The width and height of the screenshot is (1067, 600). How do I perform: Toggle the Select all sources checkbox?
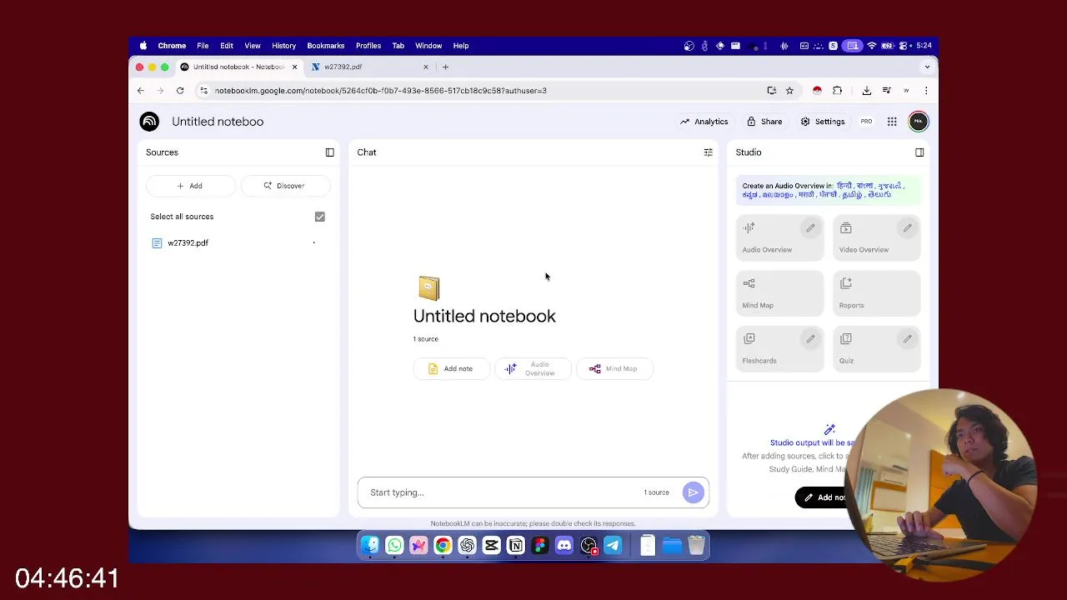pyautogui.click(x=320, y=217)
